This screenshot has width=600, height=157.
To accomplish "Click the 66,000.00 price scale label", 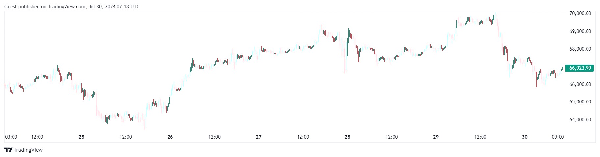I will [580, 84].
